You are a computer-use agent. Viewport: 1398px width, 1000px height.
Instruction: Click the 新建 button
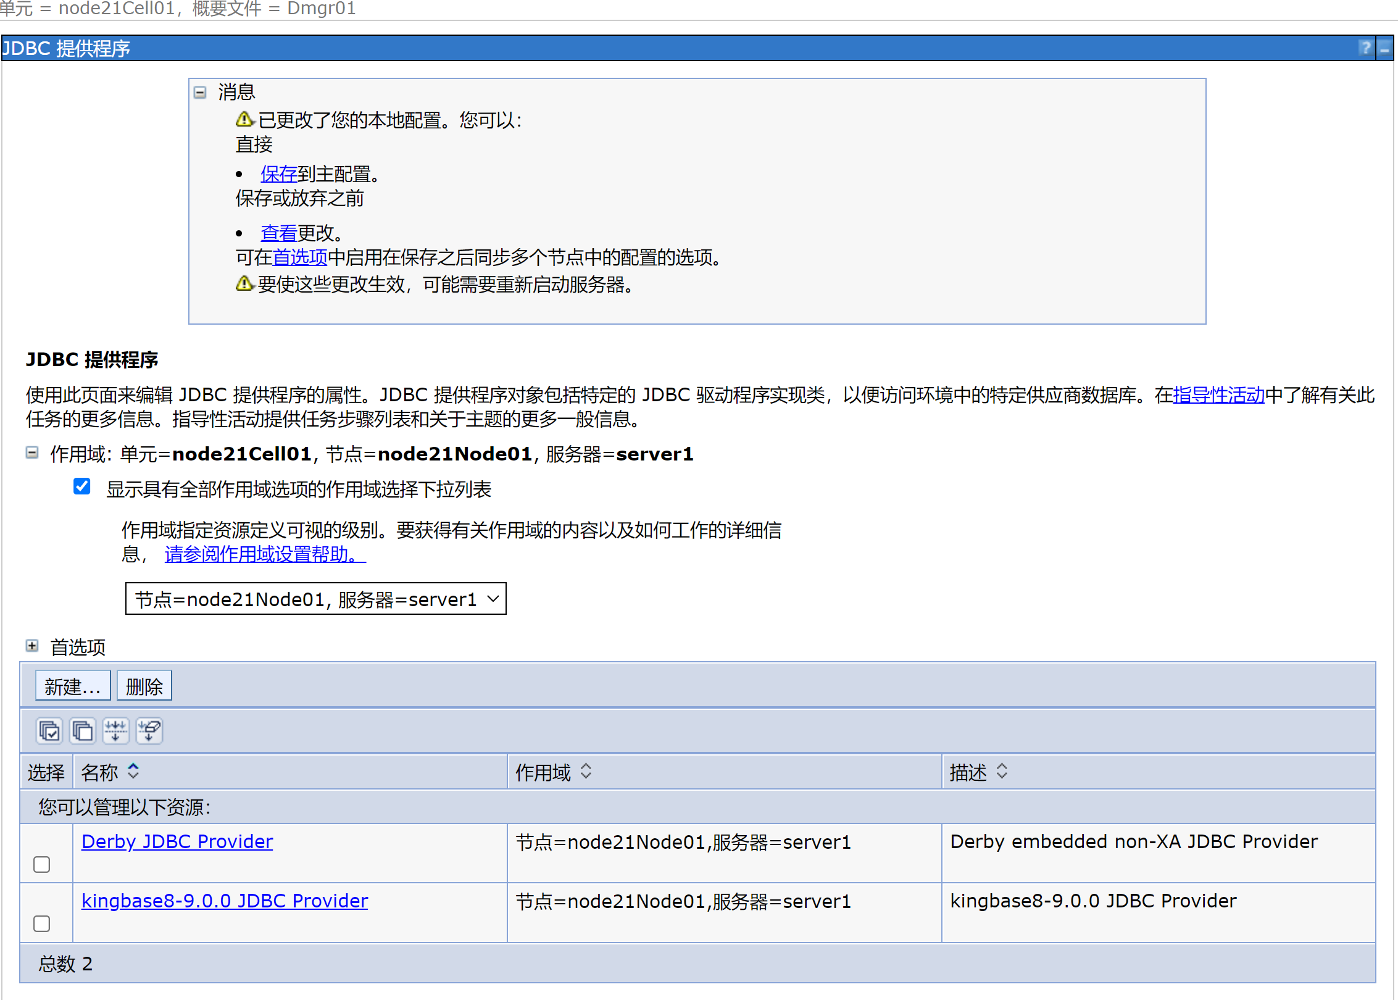[x=73, y=686]
